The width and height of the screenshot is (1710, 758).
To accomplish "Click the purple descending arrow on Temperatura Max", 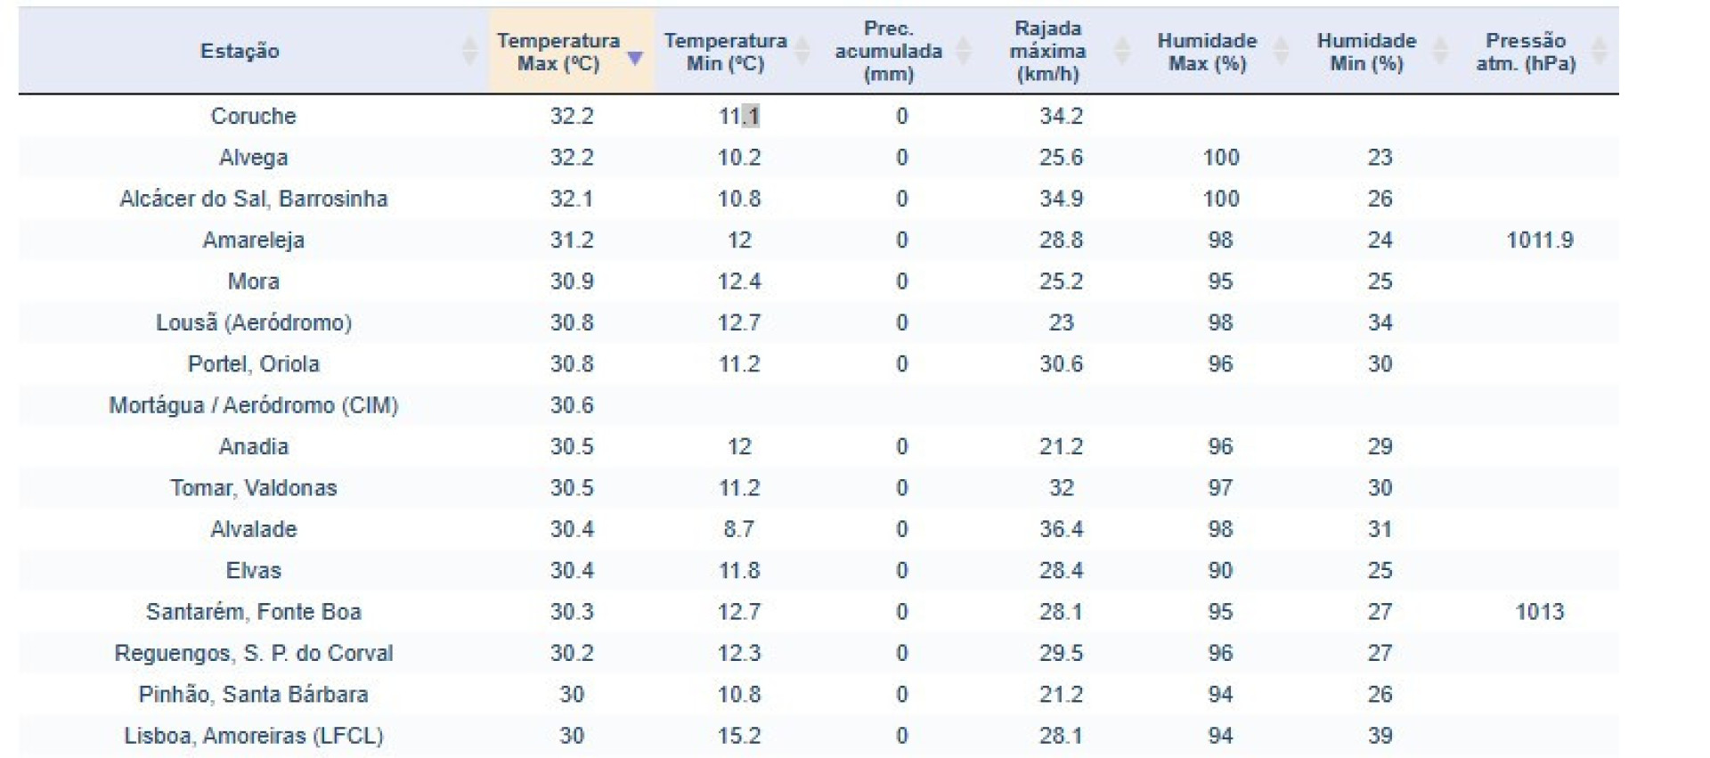I will click(634, 58).
